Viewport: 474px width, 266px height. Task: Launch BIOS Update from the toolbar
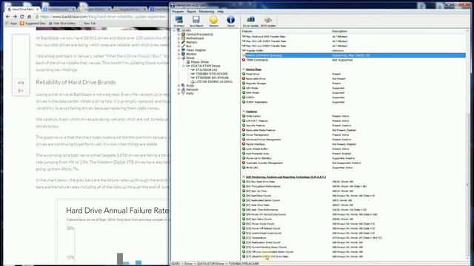pyautogui.click(x=268, y=21)
